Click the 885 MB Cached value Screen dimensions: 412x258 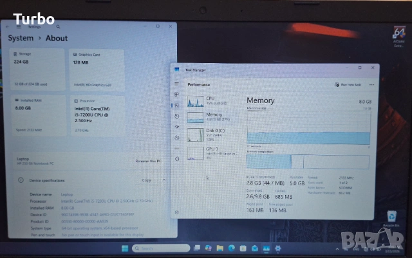tap(283, 196)
